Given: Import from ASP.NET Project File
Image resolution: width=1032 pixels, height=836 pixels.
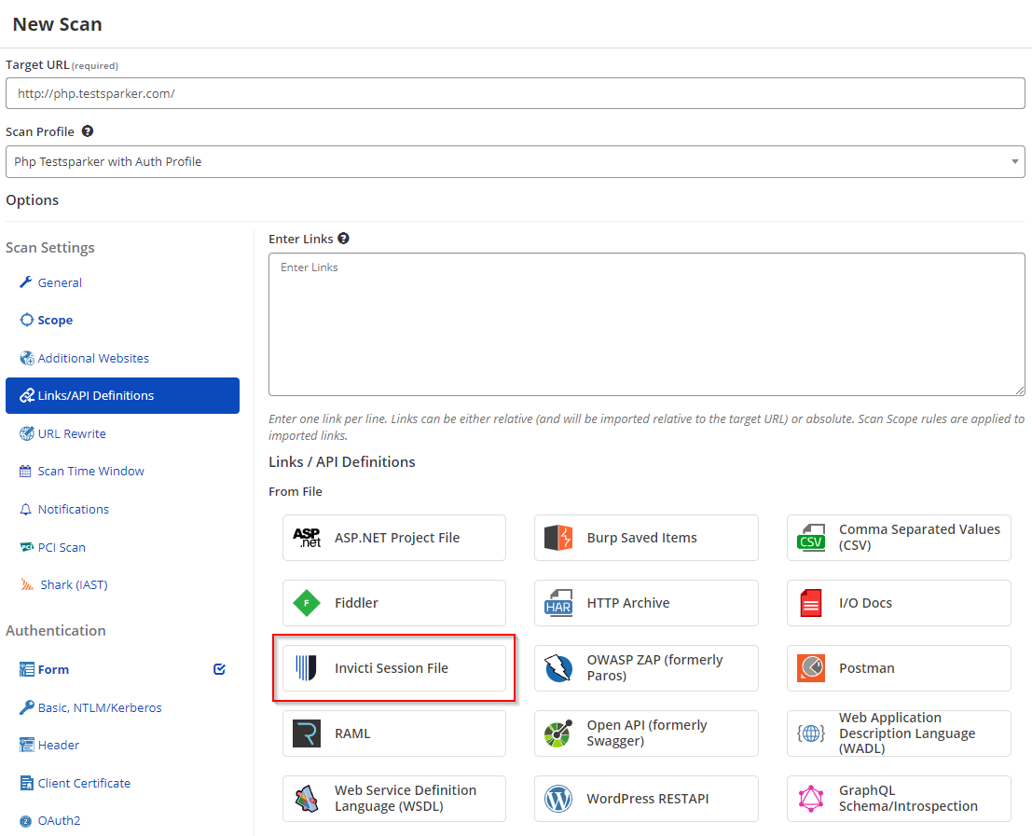Looking at the screenshot, I should 394,538.
